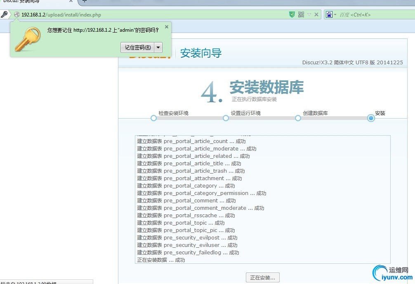The image size is (415, 284).
Task: Click the pre_portal_article_moderate log line
Action: click(x=197, y=149)
